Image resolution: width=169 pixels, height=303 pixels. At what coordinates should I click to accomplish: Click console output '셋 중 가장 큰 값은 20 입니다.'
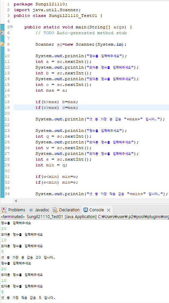tap(28, 258)
